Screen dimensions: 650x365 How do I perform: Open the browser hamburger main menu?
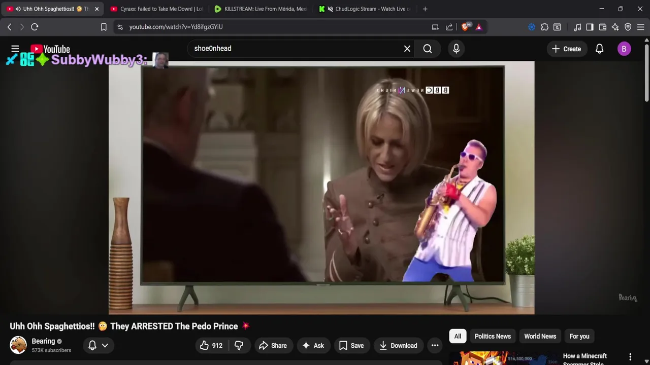(x=641, y=27)
